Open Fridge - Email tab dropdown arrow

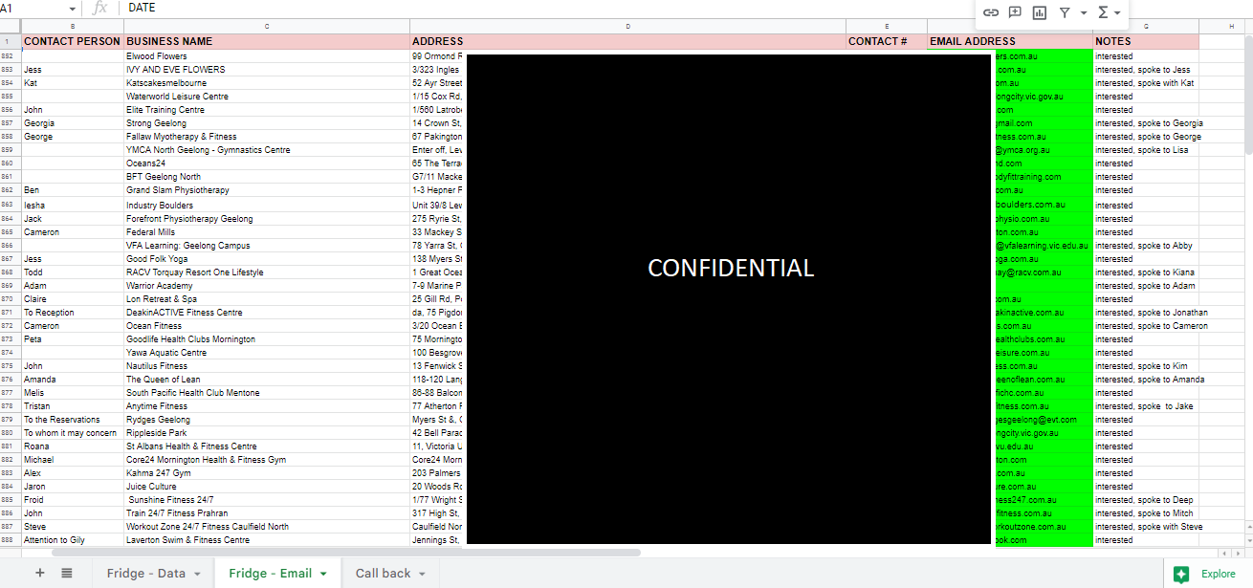[x=323, y=574]
